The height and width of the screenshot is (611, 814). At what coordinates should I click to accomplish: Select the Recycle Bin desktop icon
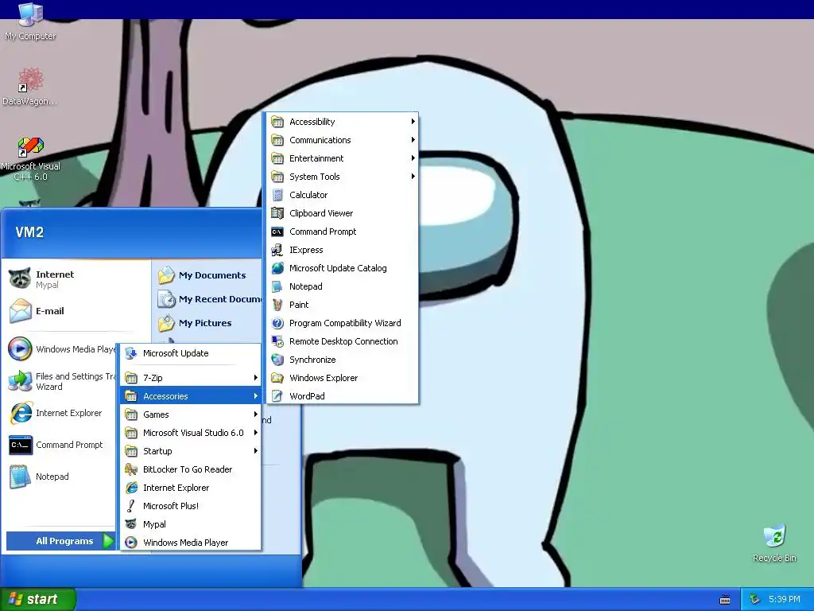coord(774,543)
